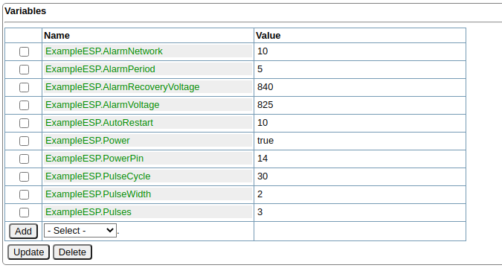The width and height of the screenshot is (502, 271).
Task: Click the PulseCycle value 30
Action: [360, 176]
